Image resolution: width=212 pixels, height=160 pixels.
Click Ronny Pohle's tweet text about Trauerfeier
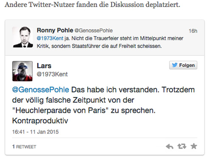110,42
